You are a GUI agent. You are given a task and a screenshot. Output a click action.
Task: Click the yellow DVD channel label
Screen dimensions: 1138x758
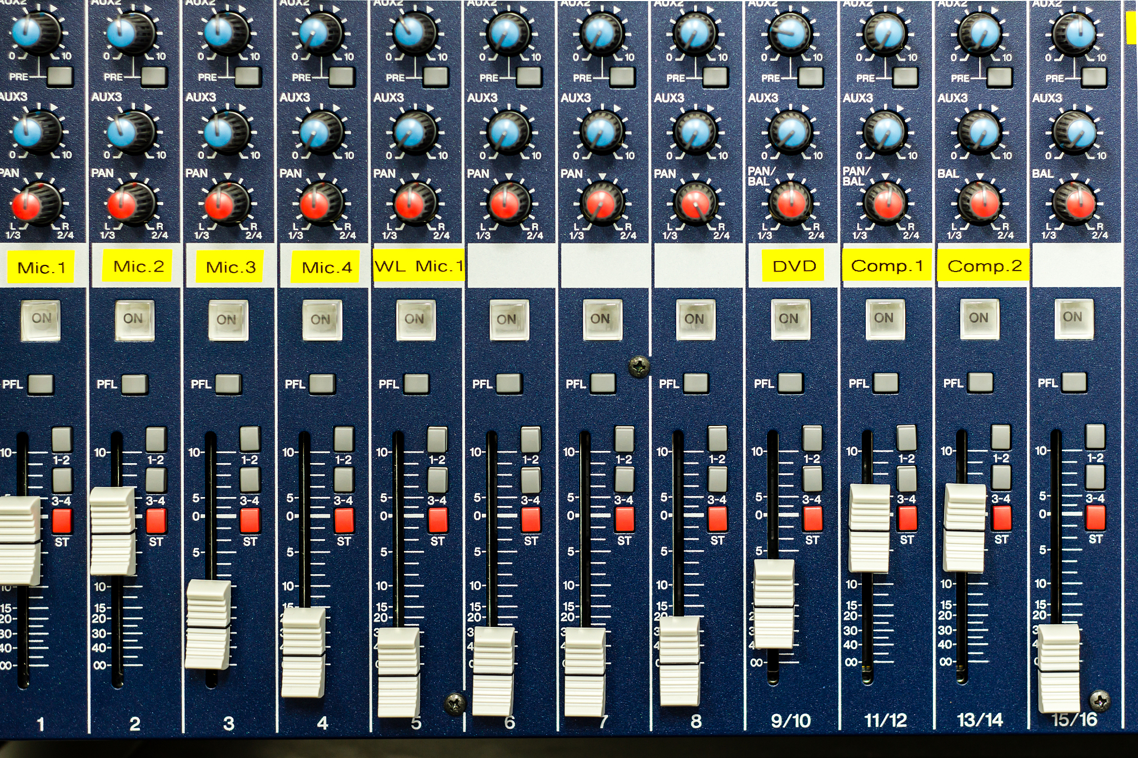point(793,266)
